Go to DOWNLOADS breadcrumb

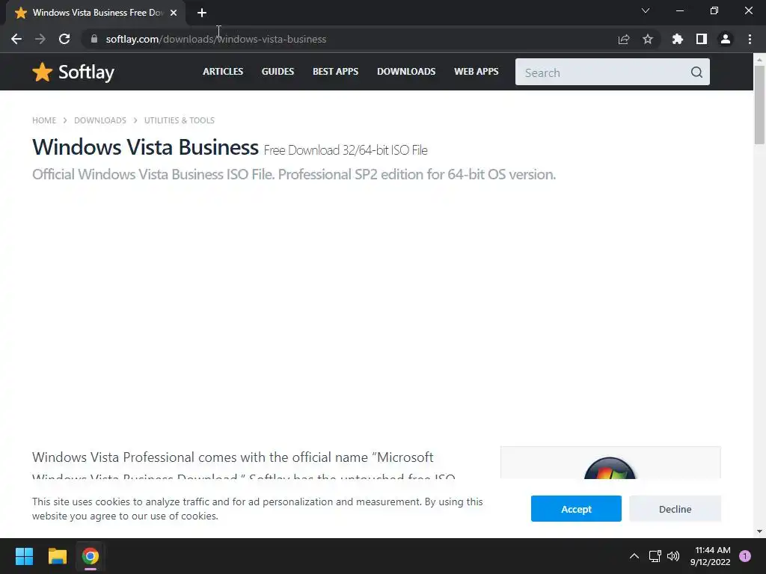coord(100,120)
